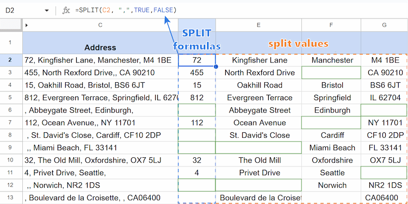Click cell ',, Norwich, NR2 1DS'
The image size is (408, 204).
[100, 185]
